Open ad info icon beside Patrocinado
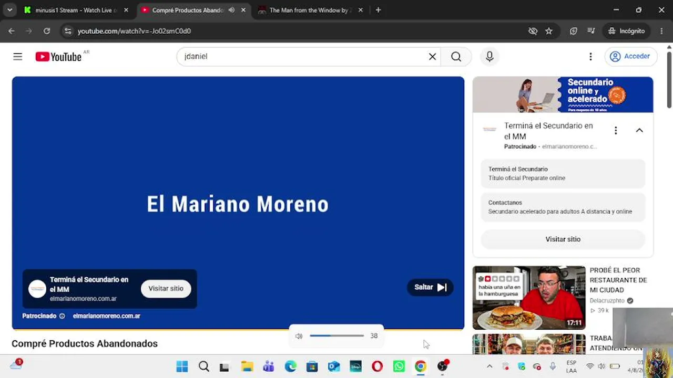This screenshot has width=673, height=378. click(62, 316)
